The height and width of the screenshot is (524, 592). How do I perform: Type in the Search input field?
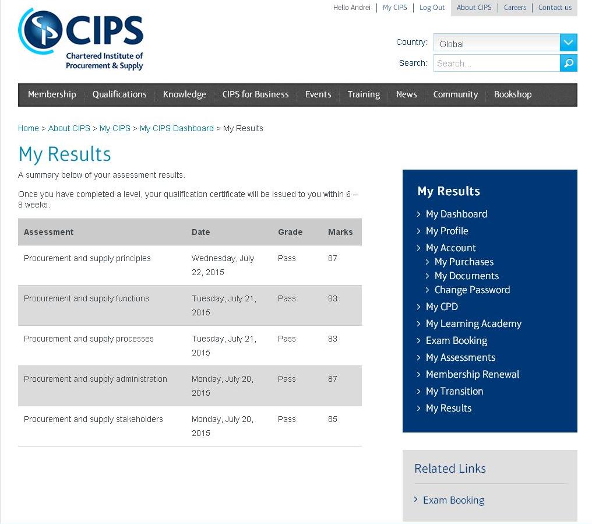click(x=496, y=63)
